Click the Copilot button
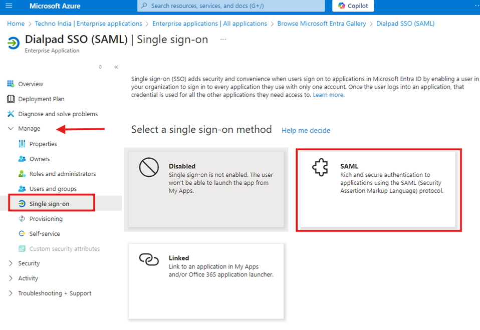480x330 pixels. (x=353, y=6)
